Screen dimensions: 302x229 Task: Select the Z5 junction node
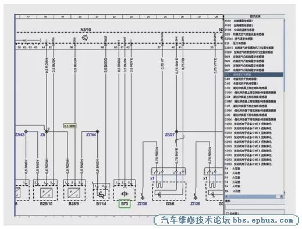[x=47, y=132]
